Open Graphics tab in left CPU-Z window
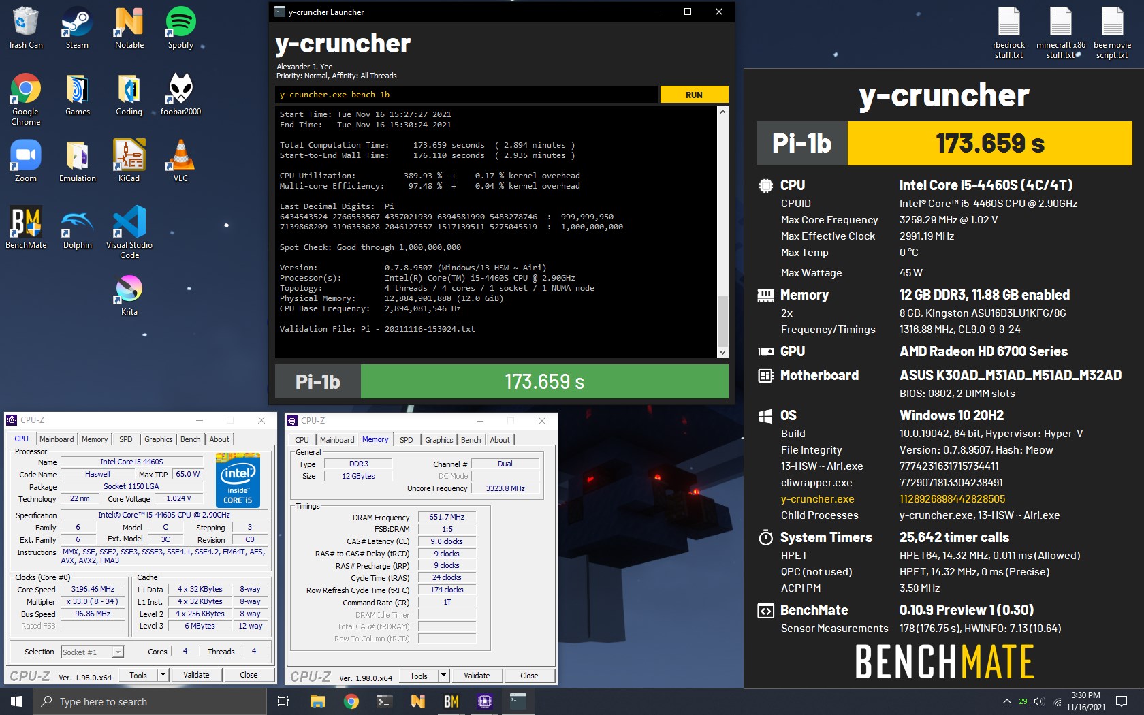Image resolution: width=1144 pixels, height=715 pixels. point(158,439)
